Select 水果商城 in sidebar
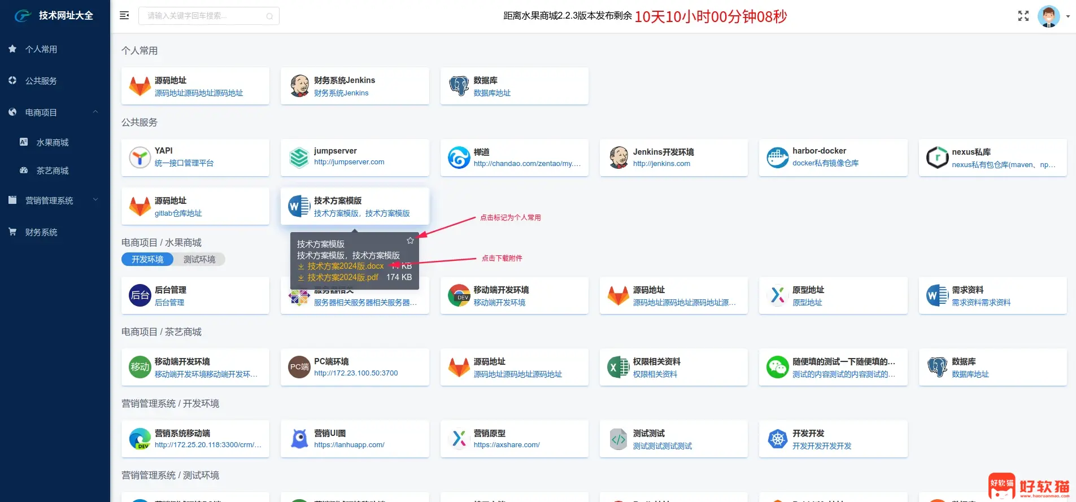 53,142
